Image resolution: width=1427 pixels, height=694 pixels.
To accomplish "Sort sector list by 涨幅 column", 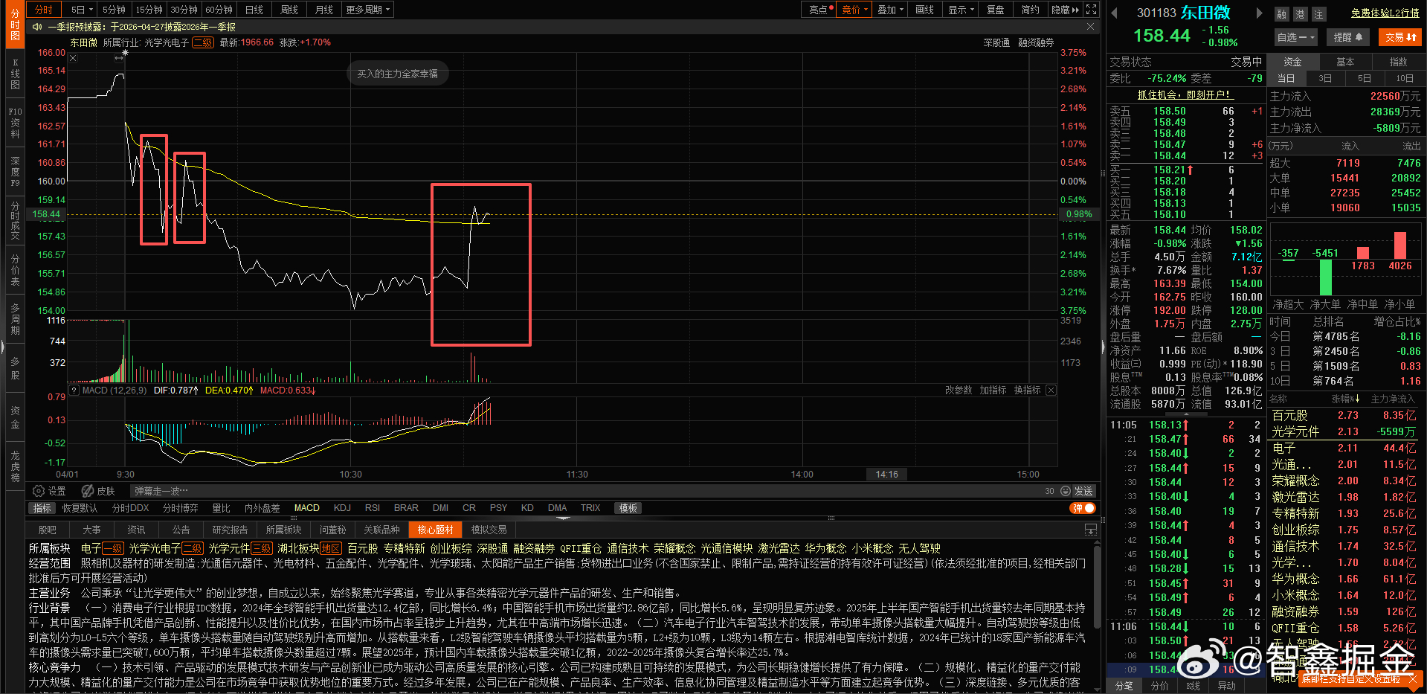I will pos(1344,399).
